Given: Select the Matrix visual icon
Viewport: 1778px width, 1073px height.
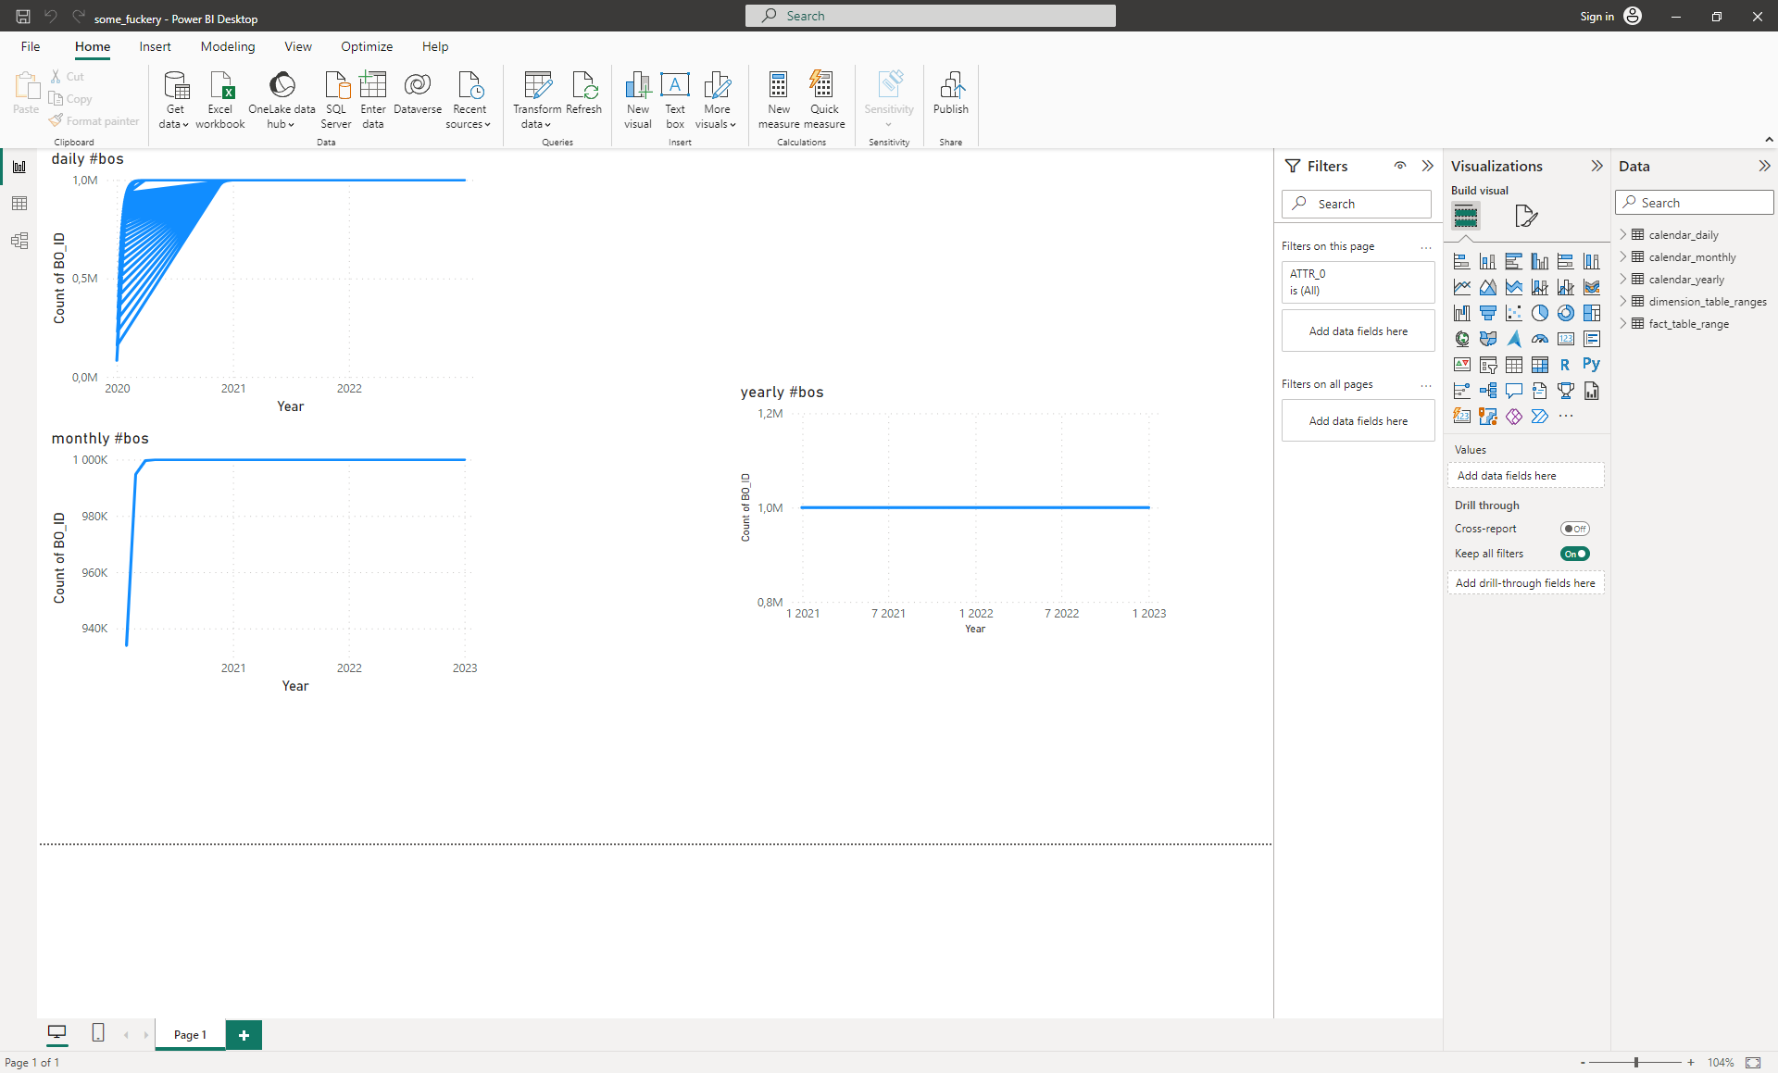Looking at the screenshot, I should (1539, 365).
